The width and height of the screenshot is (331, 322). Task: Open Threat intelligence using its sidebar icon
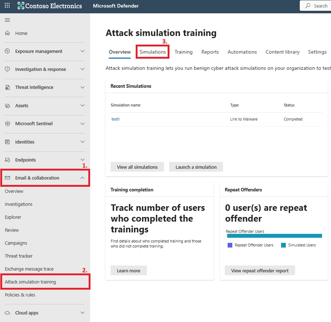click(x=8, y=87)
